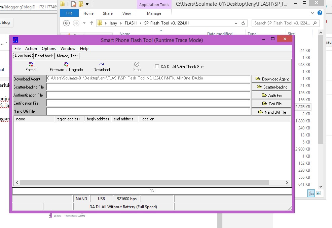
Task: Click the Stop toolbar icon
Action: tap(137, 64)
